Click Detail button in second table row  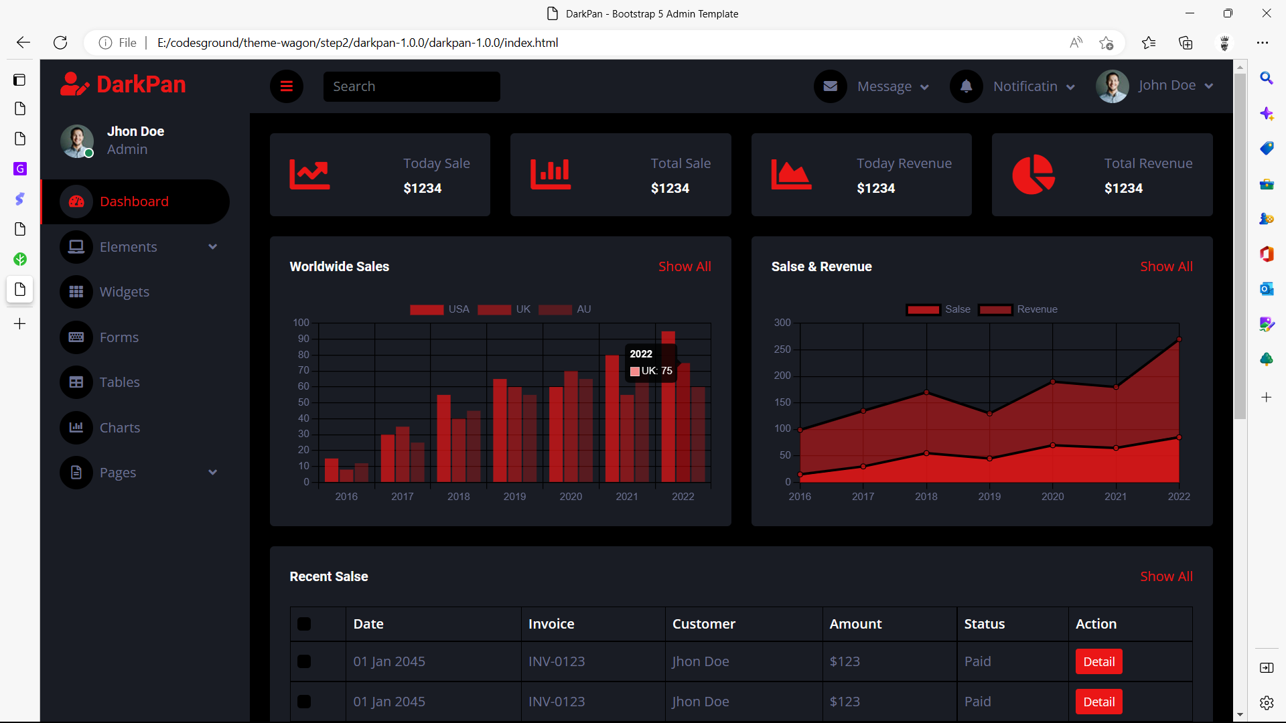[x=1099, y=702]
